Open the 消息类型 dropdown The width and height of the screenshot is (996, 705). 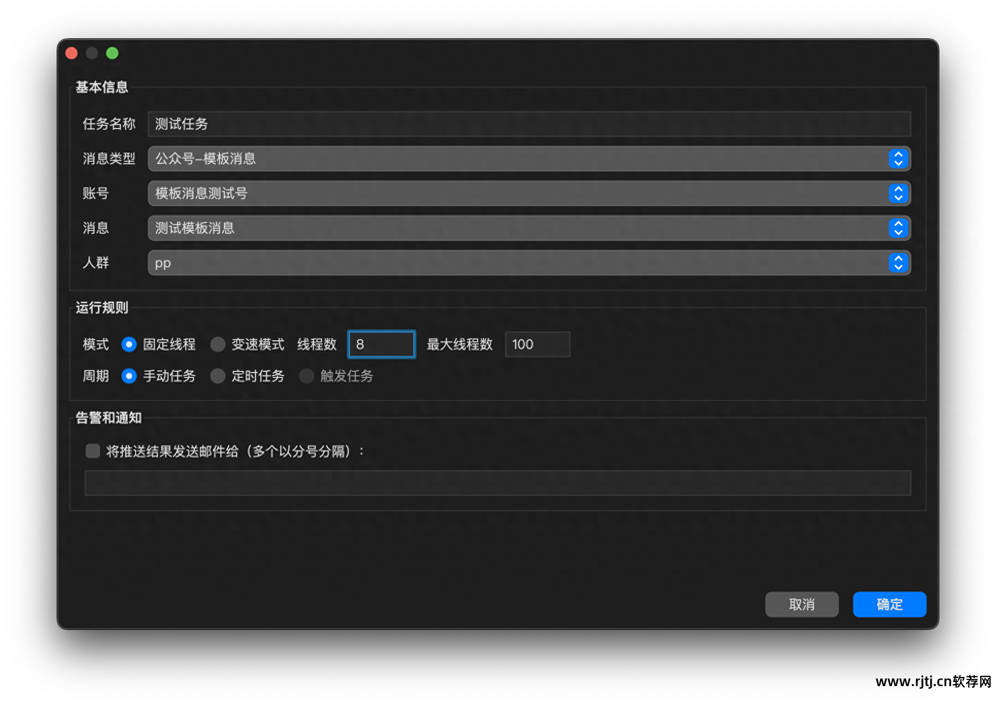point(529,159)
